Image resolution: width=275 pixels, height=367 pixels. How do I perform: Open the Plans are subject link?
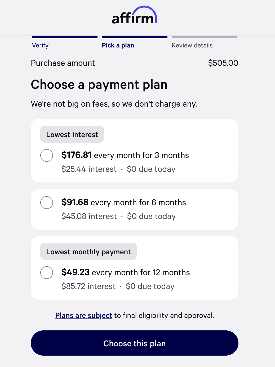coord(84,316)
